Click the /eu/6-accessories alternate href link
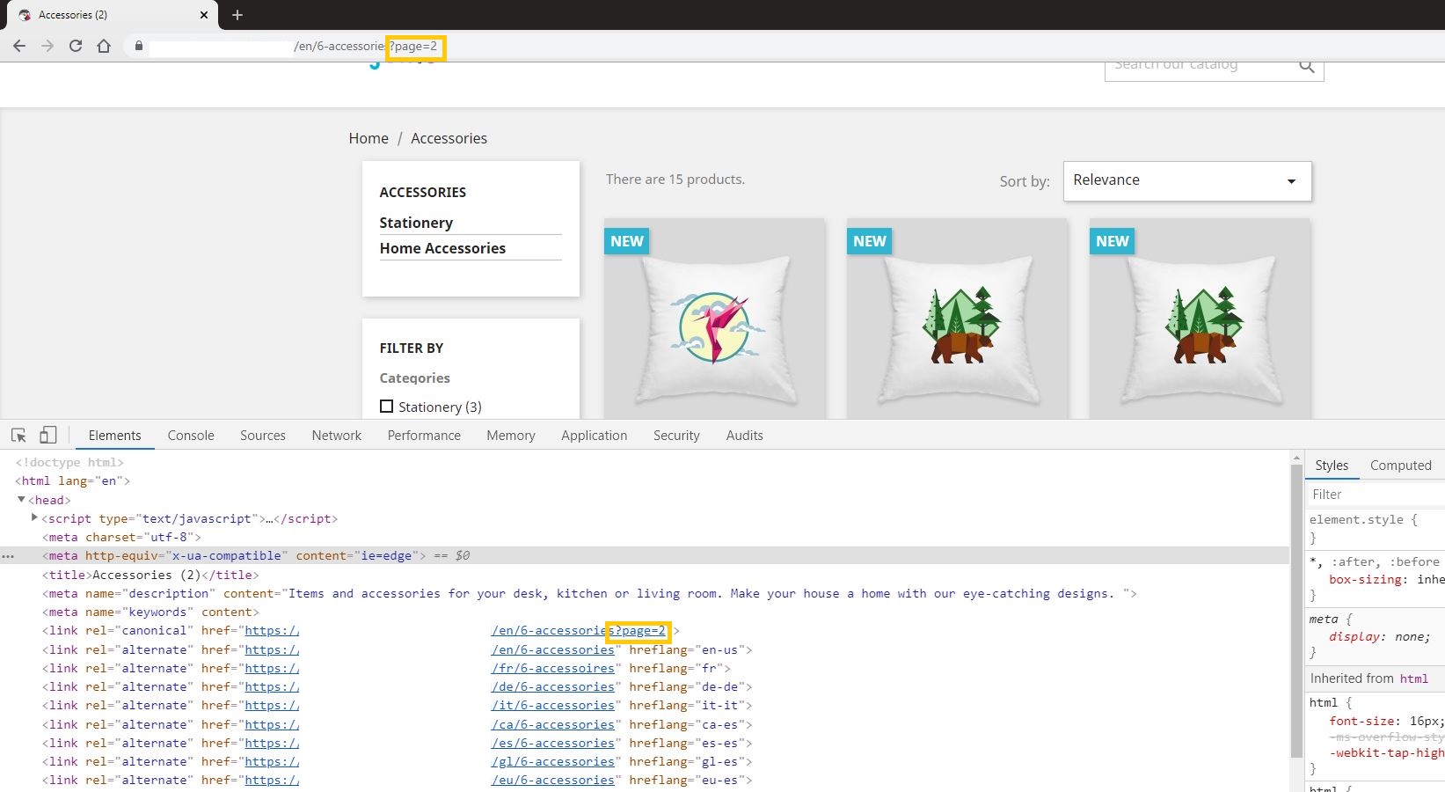 point(552,780)
